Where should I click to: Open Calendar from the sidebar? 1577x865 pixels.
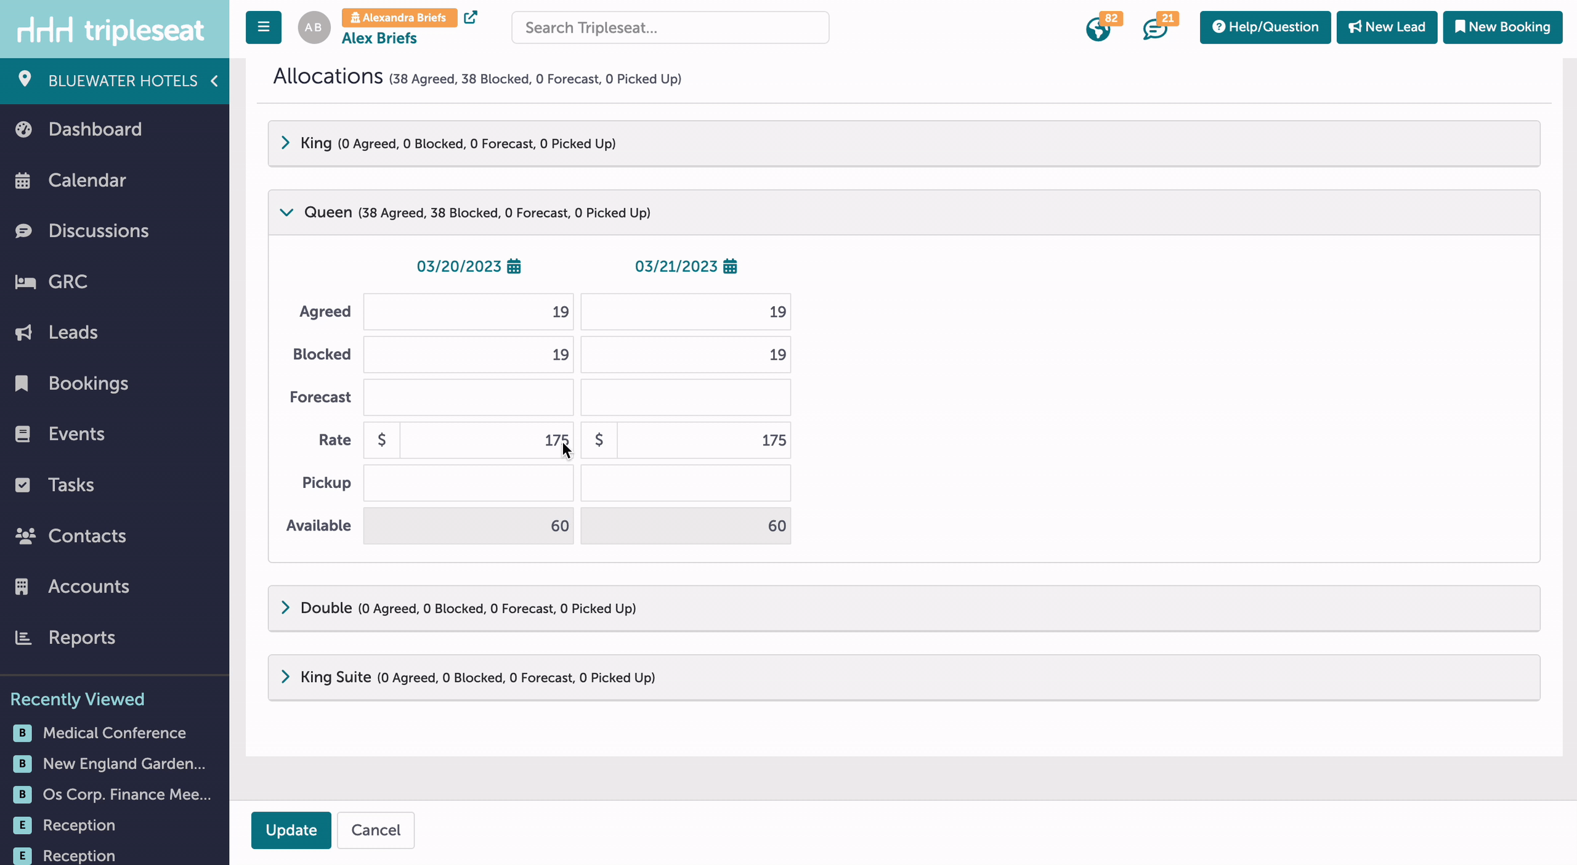pyautogui.click(x=87, y=181)
